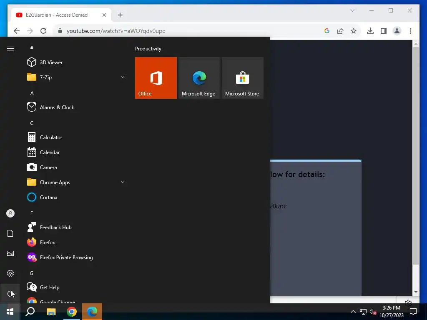Open the 7-Zip folder entry
Image resolution: width=427 pixels, height=320 pixels.
[x=76, y=77]
